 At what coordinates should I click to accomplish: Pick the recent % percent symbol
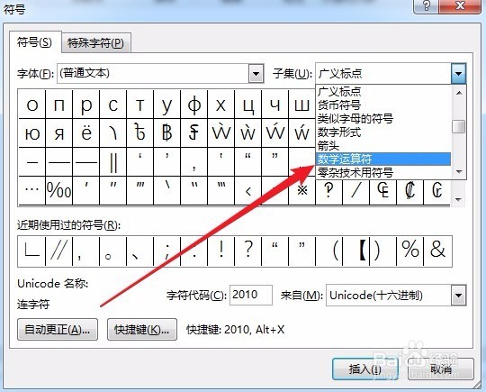tap(409, 251)
